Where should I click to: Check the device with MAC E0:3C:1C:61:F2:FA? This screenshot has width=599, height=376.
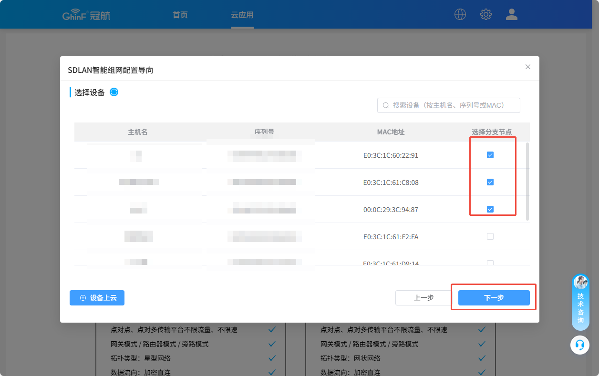[x=490, y=236]
